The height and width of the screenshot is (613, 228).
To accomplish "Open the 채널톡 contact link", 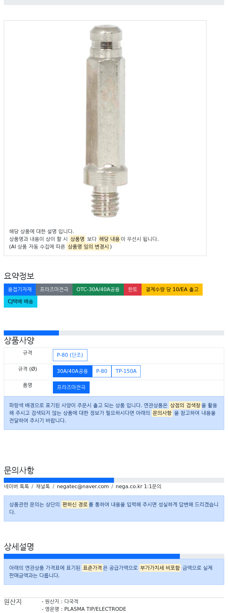I will (x=43, y=487).
